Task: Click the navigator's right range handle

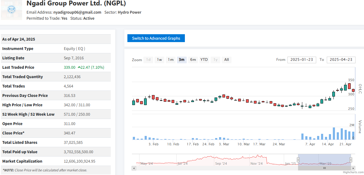Action: coord(351,160)
